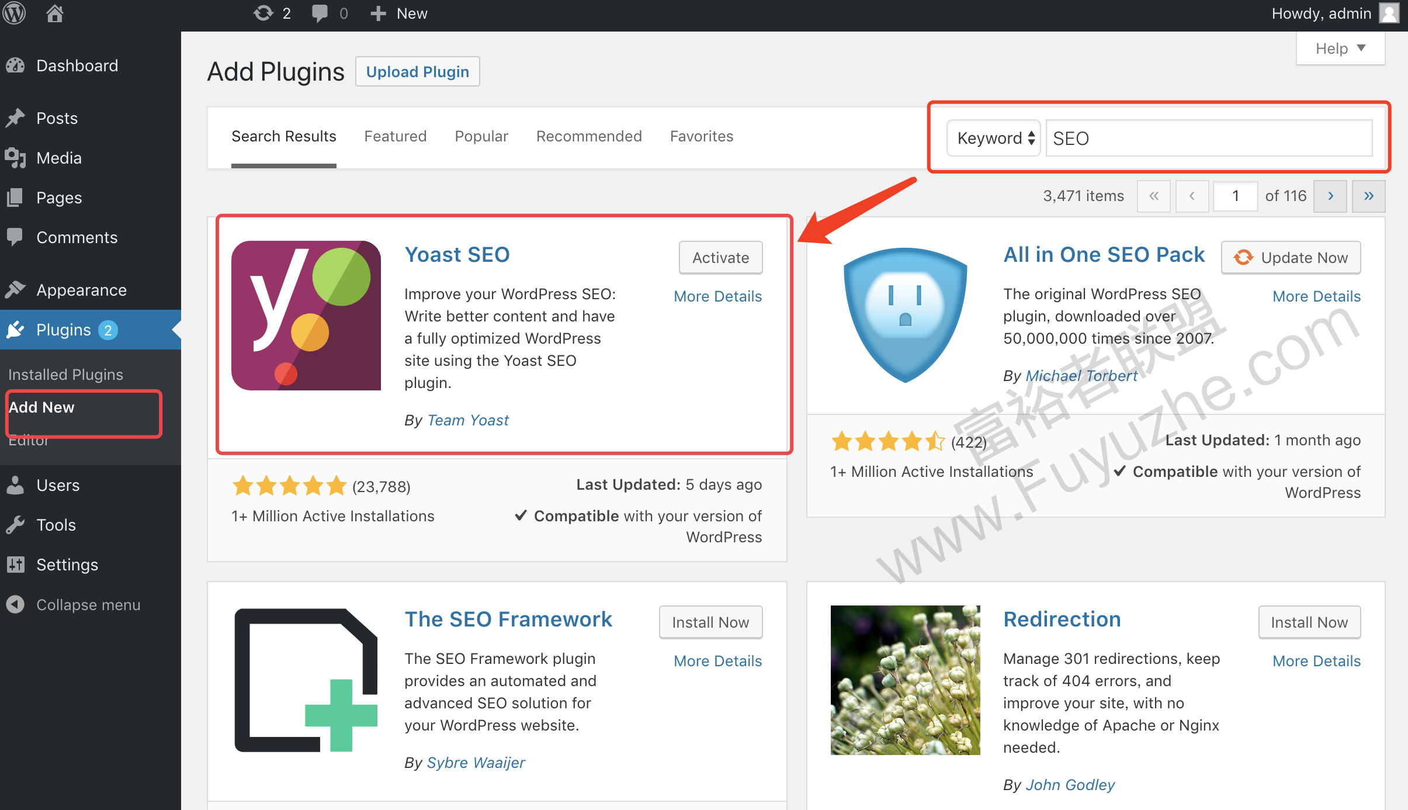Click the Upload Plugin button

[x=418, y=71]
